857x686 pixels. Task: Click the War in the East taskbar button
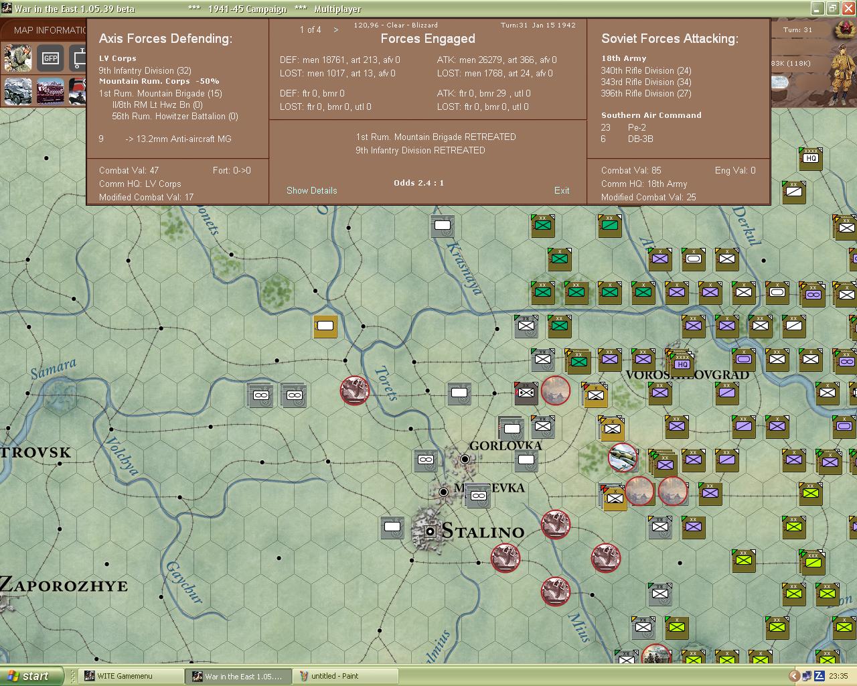point(239,676)
